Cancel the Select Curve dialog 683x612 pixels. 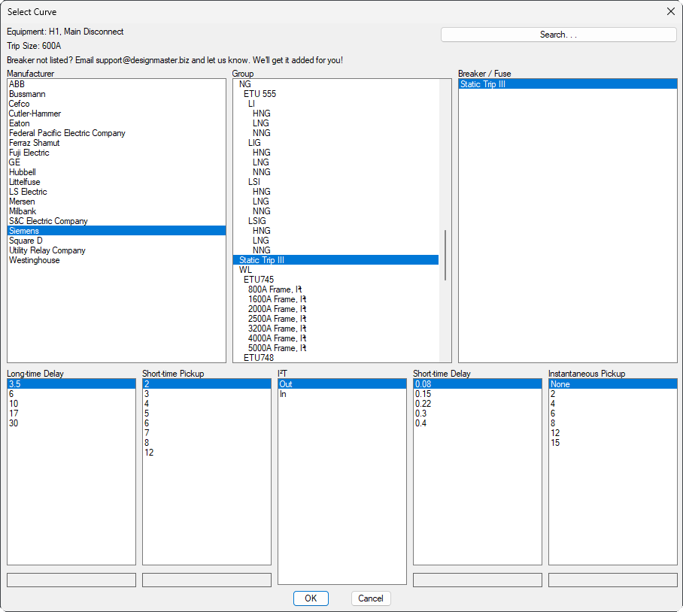(x=371, y=598)
